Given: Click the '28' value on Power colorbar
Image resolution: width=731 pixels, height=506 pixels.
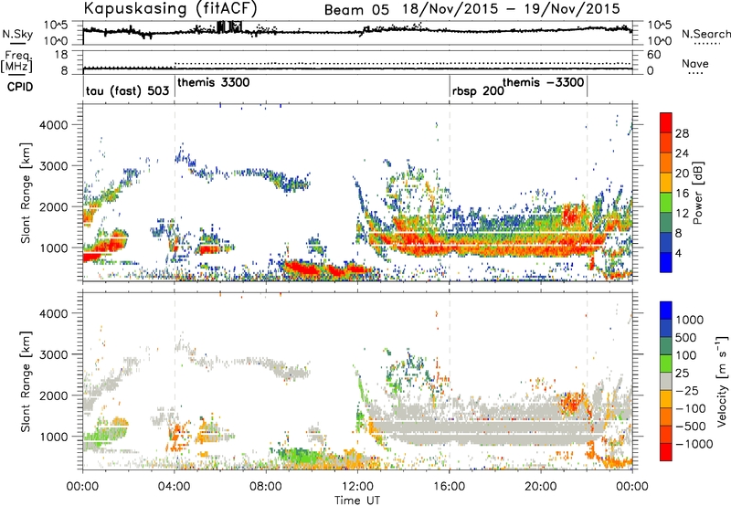Looking at the screenshot, I should (x=682, y=133).
